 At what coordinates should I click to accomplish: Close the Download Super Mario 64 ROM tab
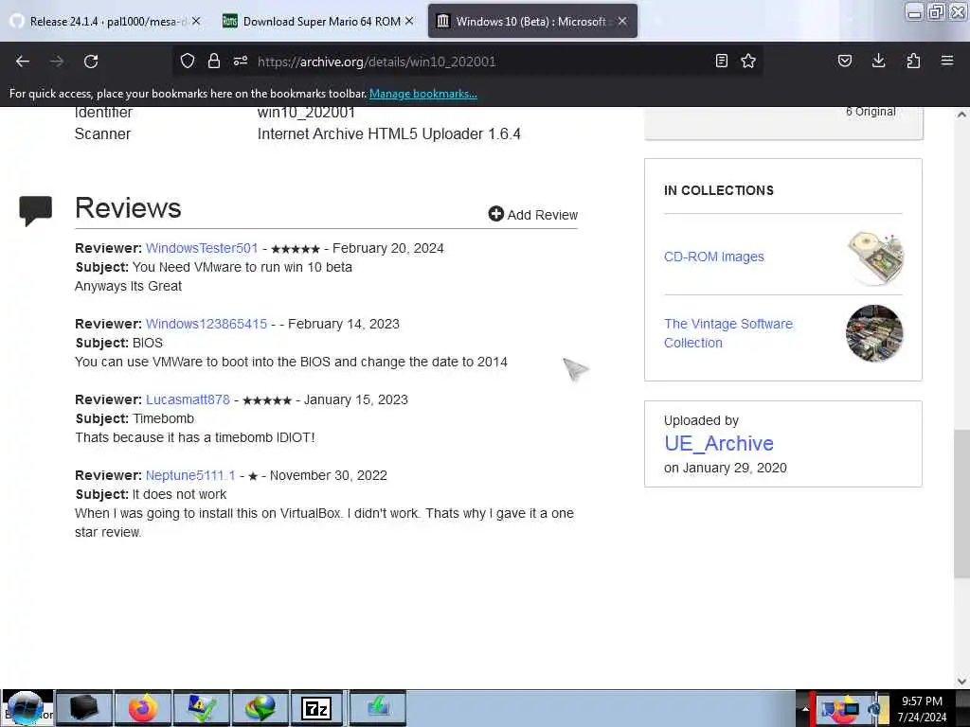coord(409,21)
